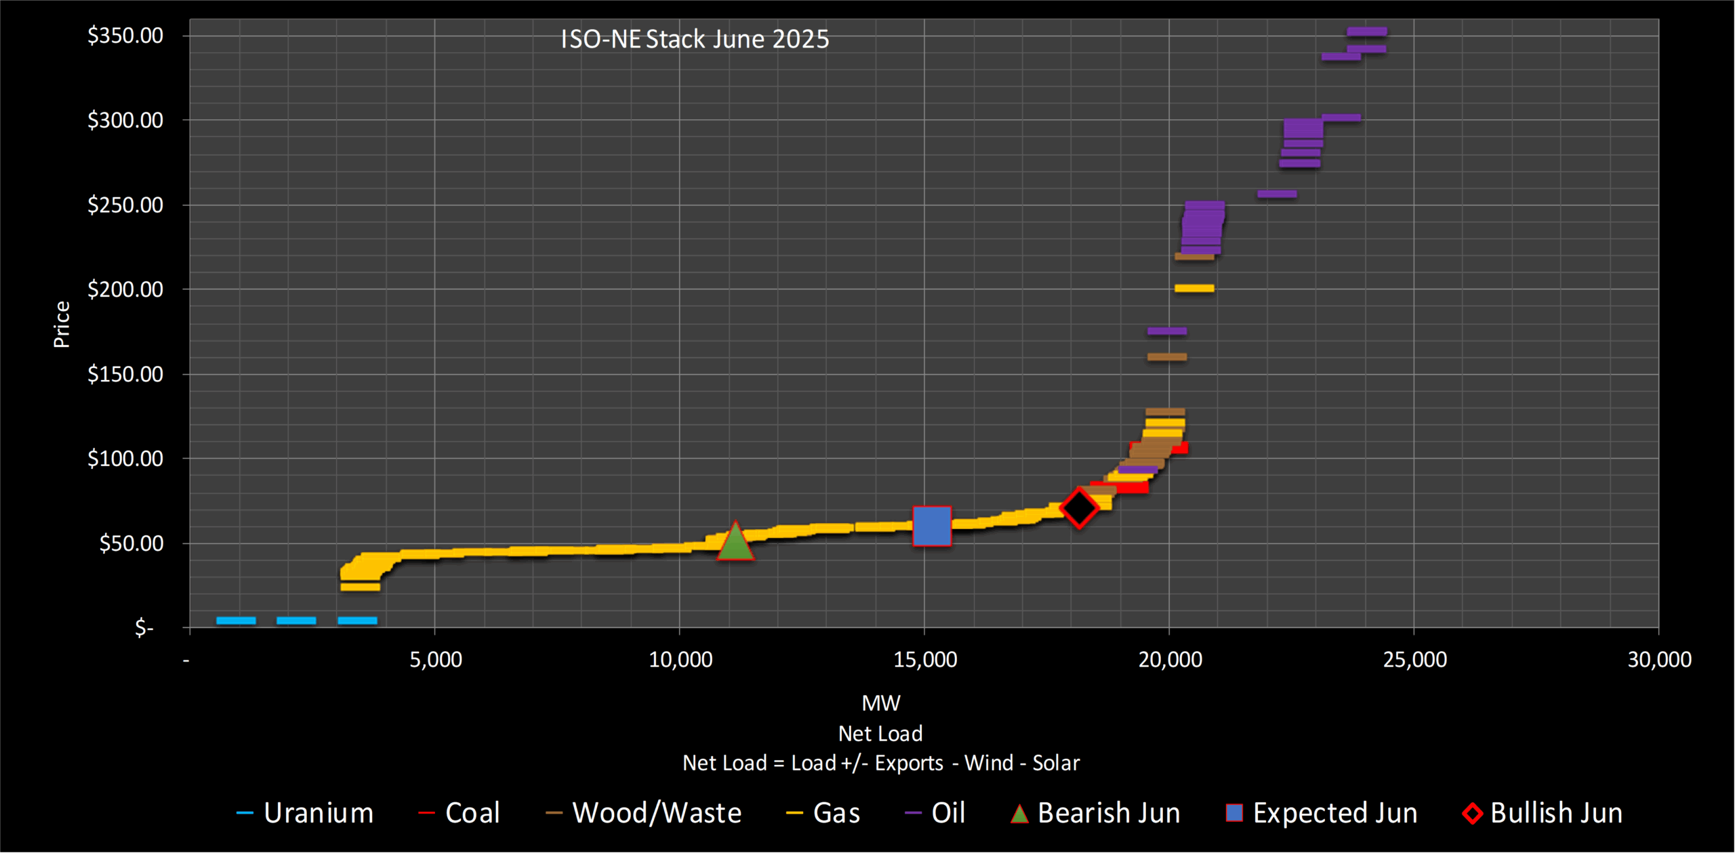The width and height of the screenshot is (1735, 853).
Task: Click the vertical Price axis title
Action: (62, 325)
